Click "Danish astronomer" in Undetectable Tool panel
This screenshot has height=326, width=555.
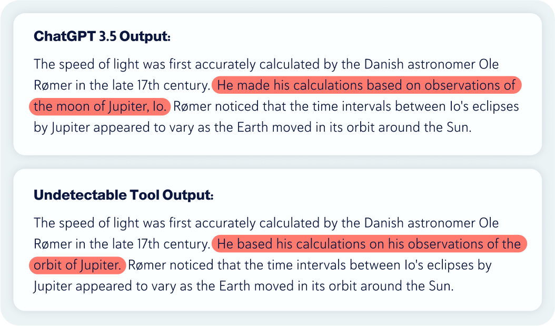click(x=420, y=223)
